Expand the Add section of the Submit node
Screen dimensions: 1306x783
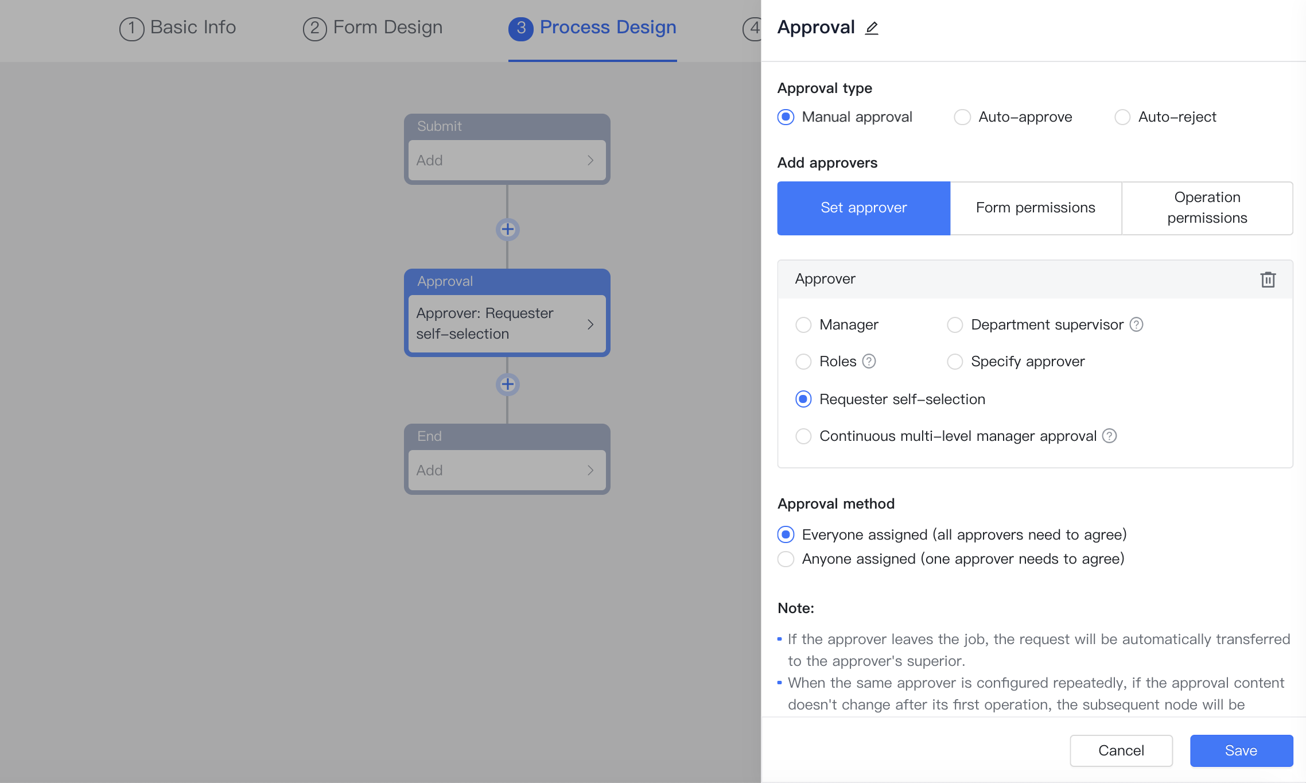coord(507,160)
